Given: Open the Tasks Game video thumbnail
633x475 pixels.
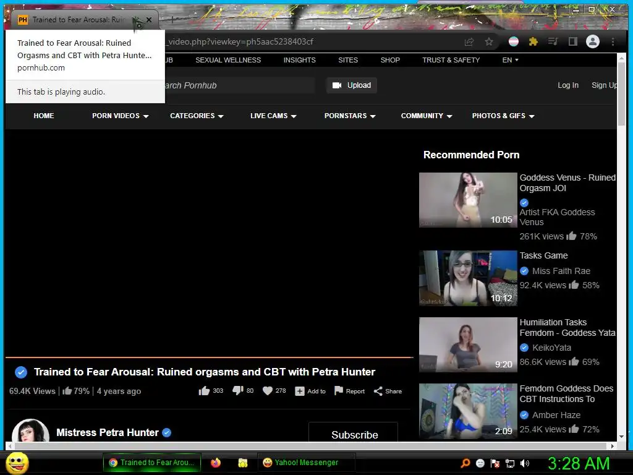Looking at the screenshot, I should point(468,278).
